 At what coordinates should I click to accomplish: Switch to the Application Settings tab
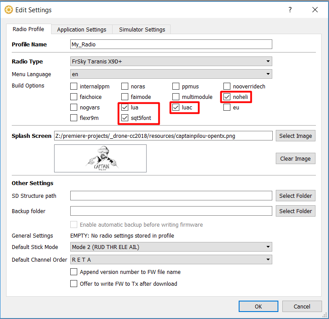82,29
